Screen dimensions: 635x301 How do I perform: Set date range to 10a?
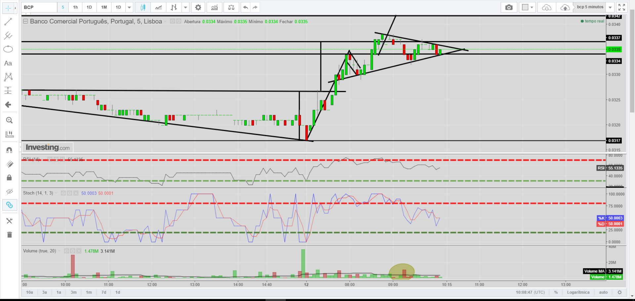[x=29, y=292]
